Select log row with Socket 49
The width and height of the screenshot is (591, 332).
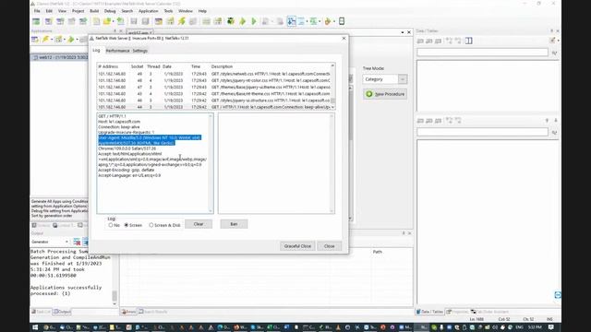tap(213, 74)
